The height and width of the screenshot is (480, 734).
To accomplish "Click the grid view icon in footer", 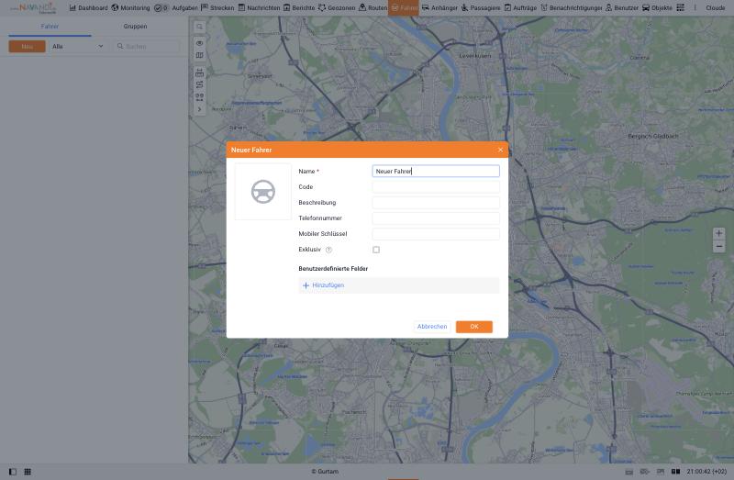I will point(28,472).
